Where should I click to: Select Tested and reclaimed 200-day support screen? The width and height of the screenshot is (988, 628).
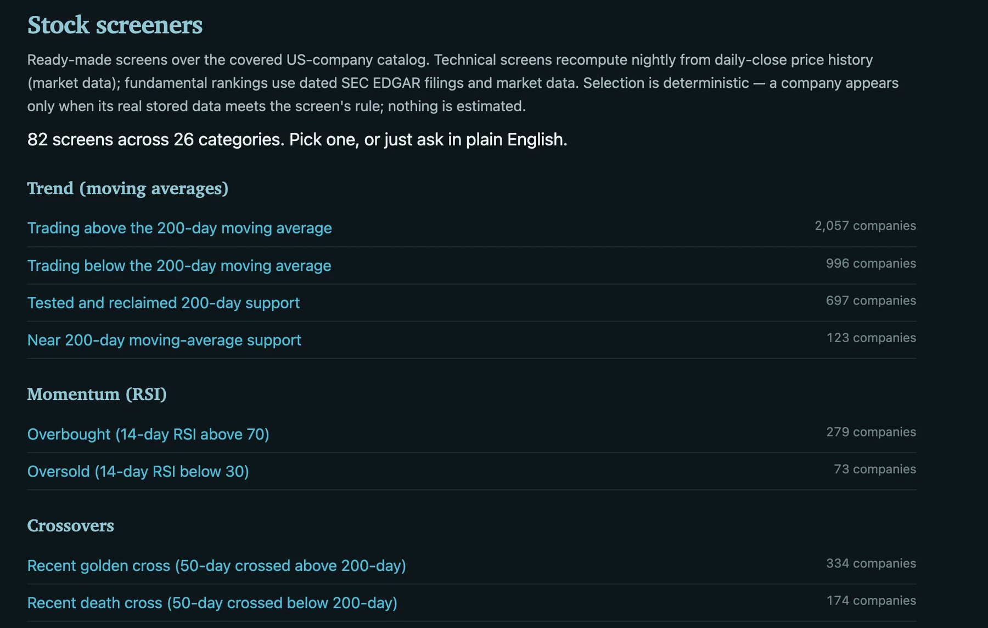(x=164, y=303)
